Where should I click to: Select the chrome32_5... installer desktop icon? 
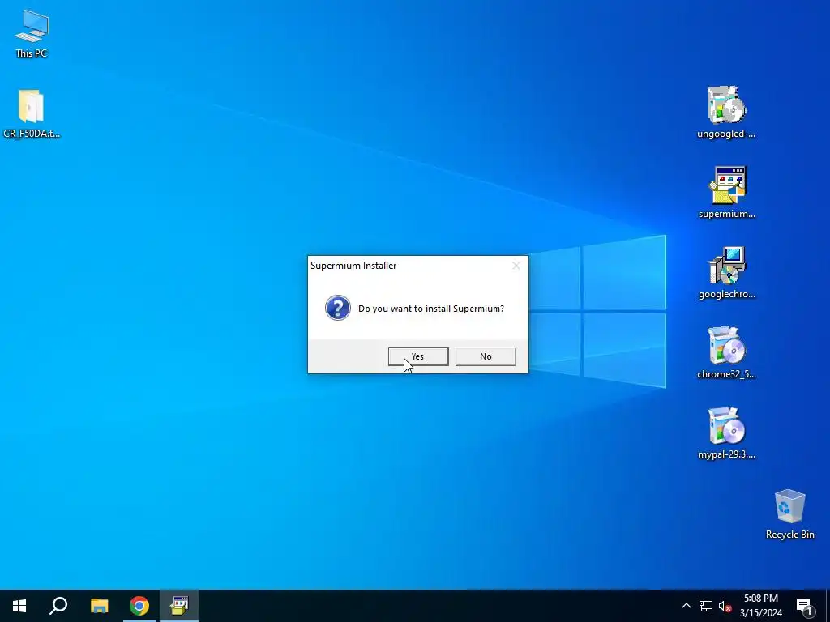[726, 353]
